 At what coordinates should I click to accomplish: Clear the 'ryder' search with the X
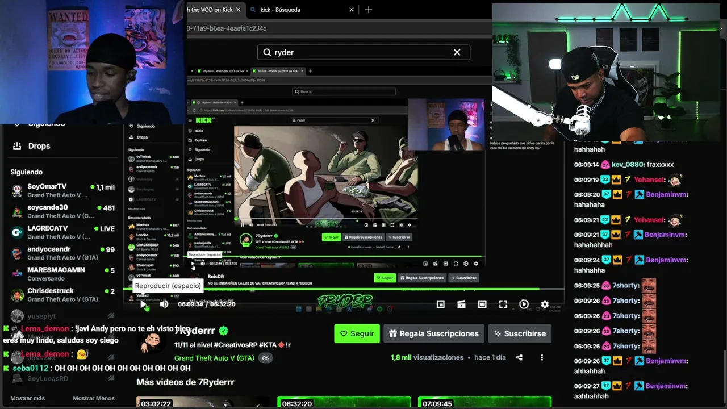click(x=457, y=52)
